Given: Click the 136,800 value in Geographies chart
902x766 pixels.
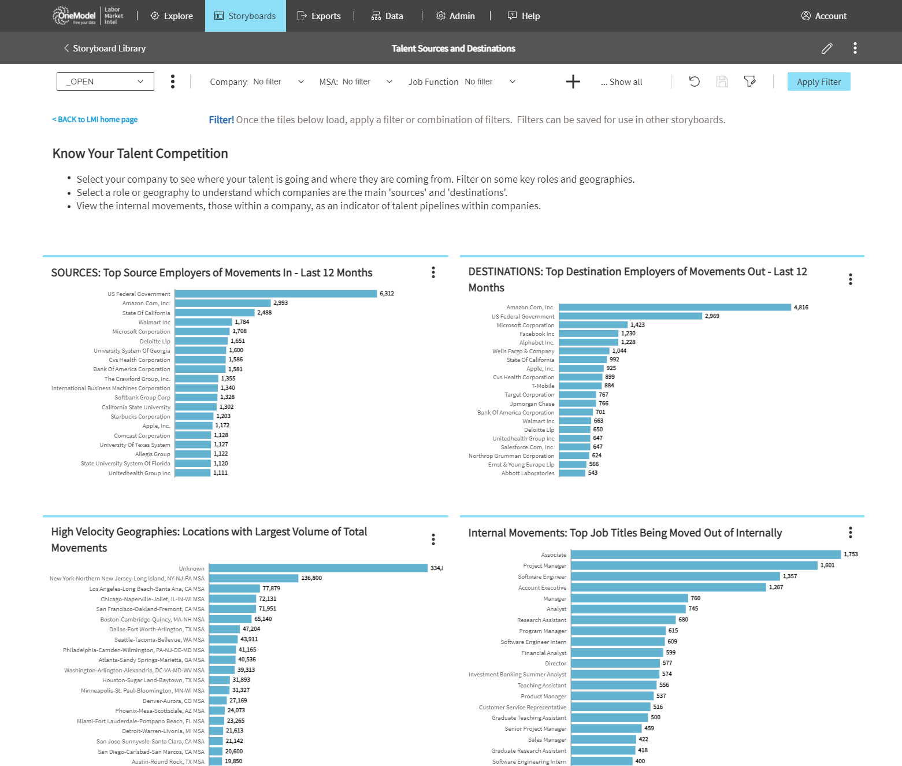Looking at the screenshot, I should coord(311,578).
